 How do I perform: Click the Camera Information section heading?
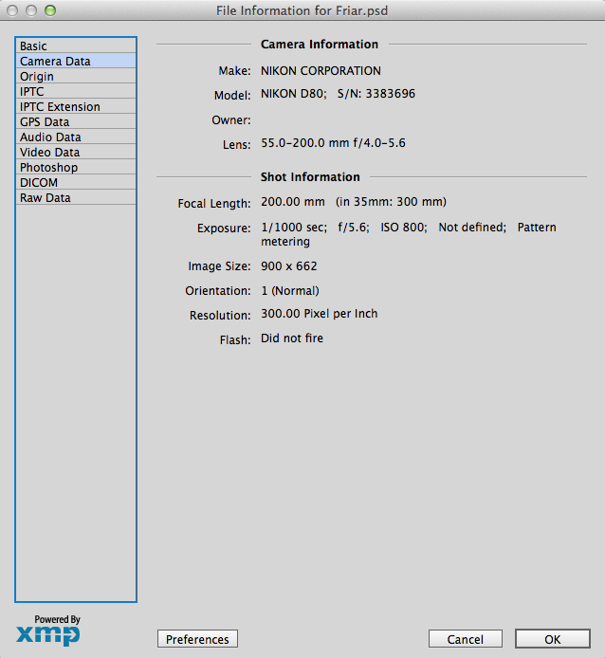320,44
